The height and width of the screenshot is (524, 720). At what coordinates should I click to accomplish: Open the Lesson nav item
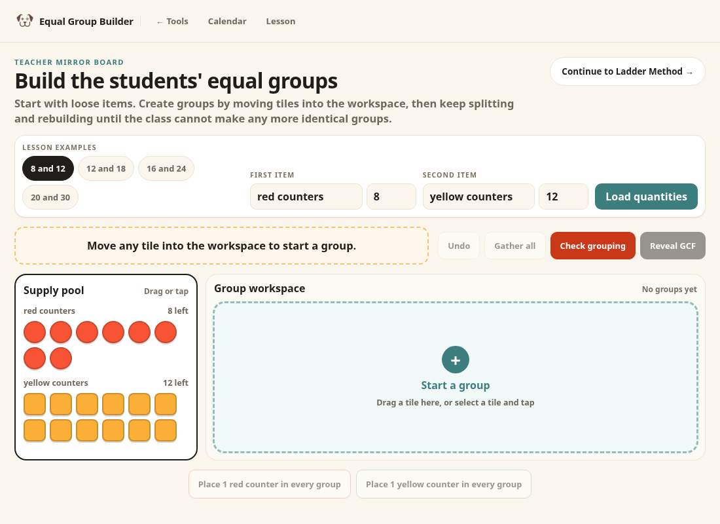coord(281,21)
